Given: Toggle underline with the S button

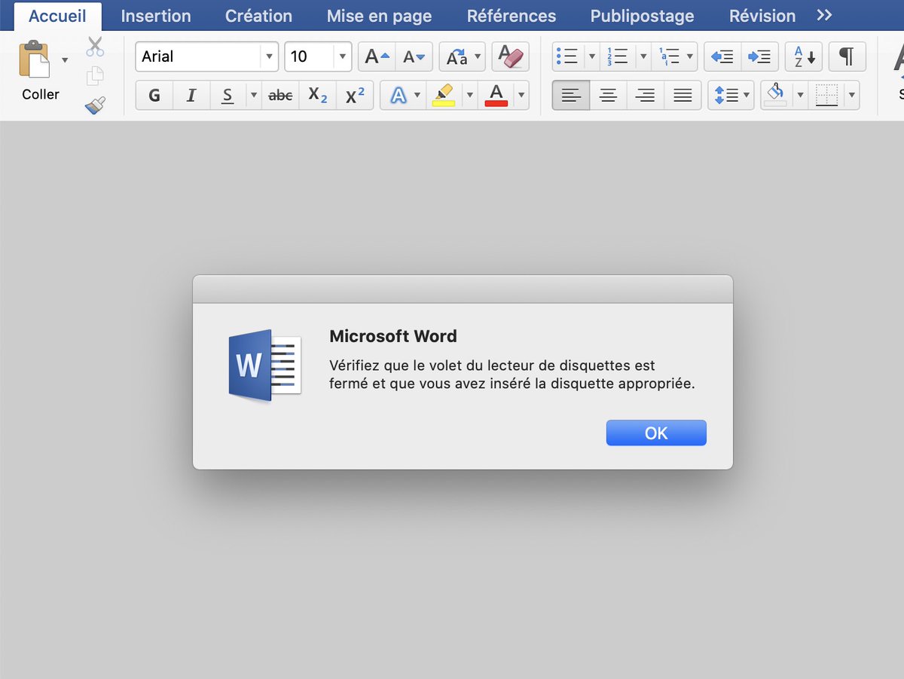Looking at the screenshot, I should click(228, 96).
